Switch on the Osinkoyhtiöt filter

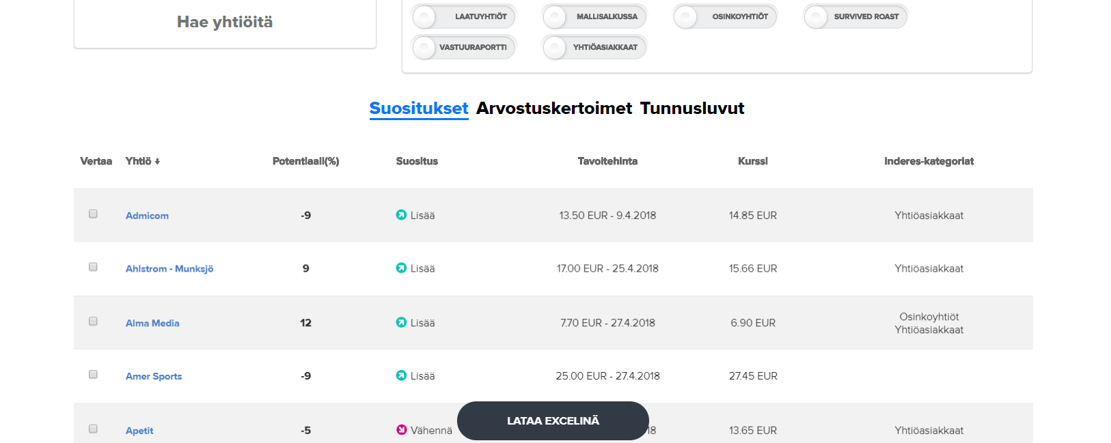pos(685,16)
